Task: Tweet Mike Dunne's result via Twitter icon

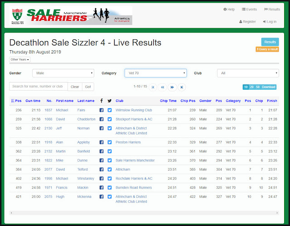Action: (x=110, y=160)
